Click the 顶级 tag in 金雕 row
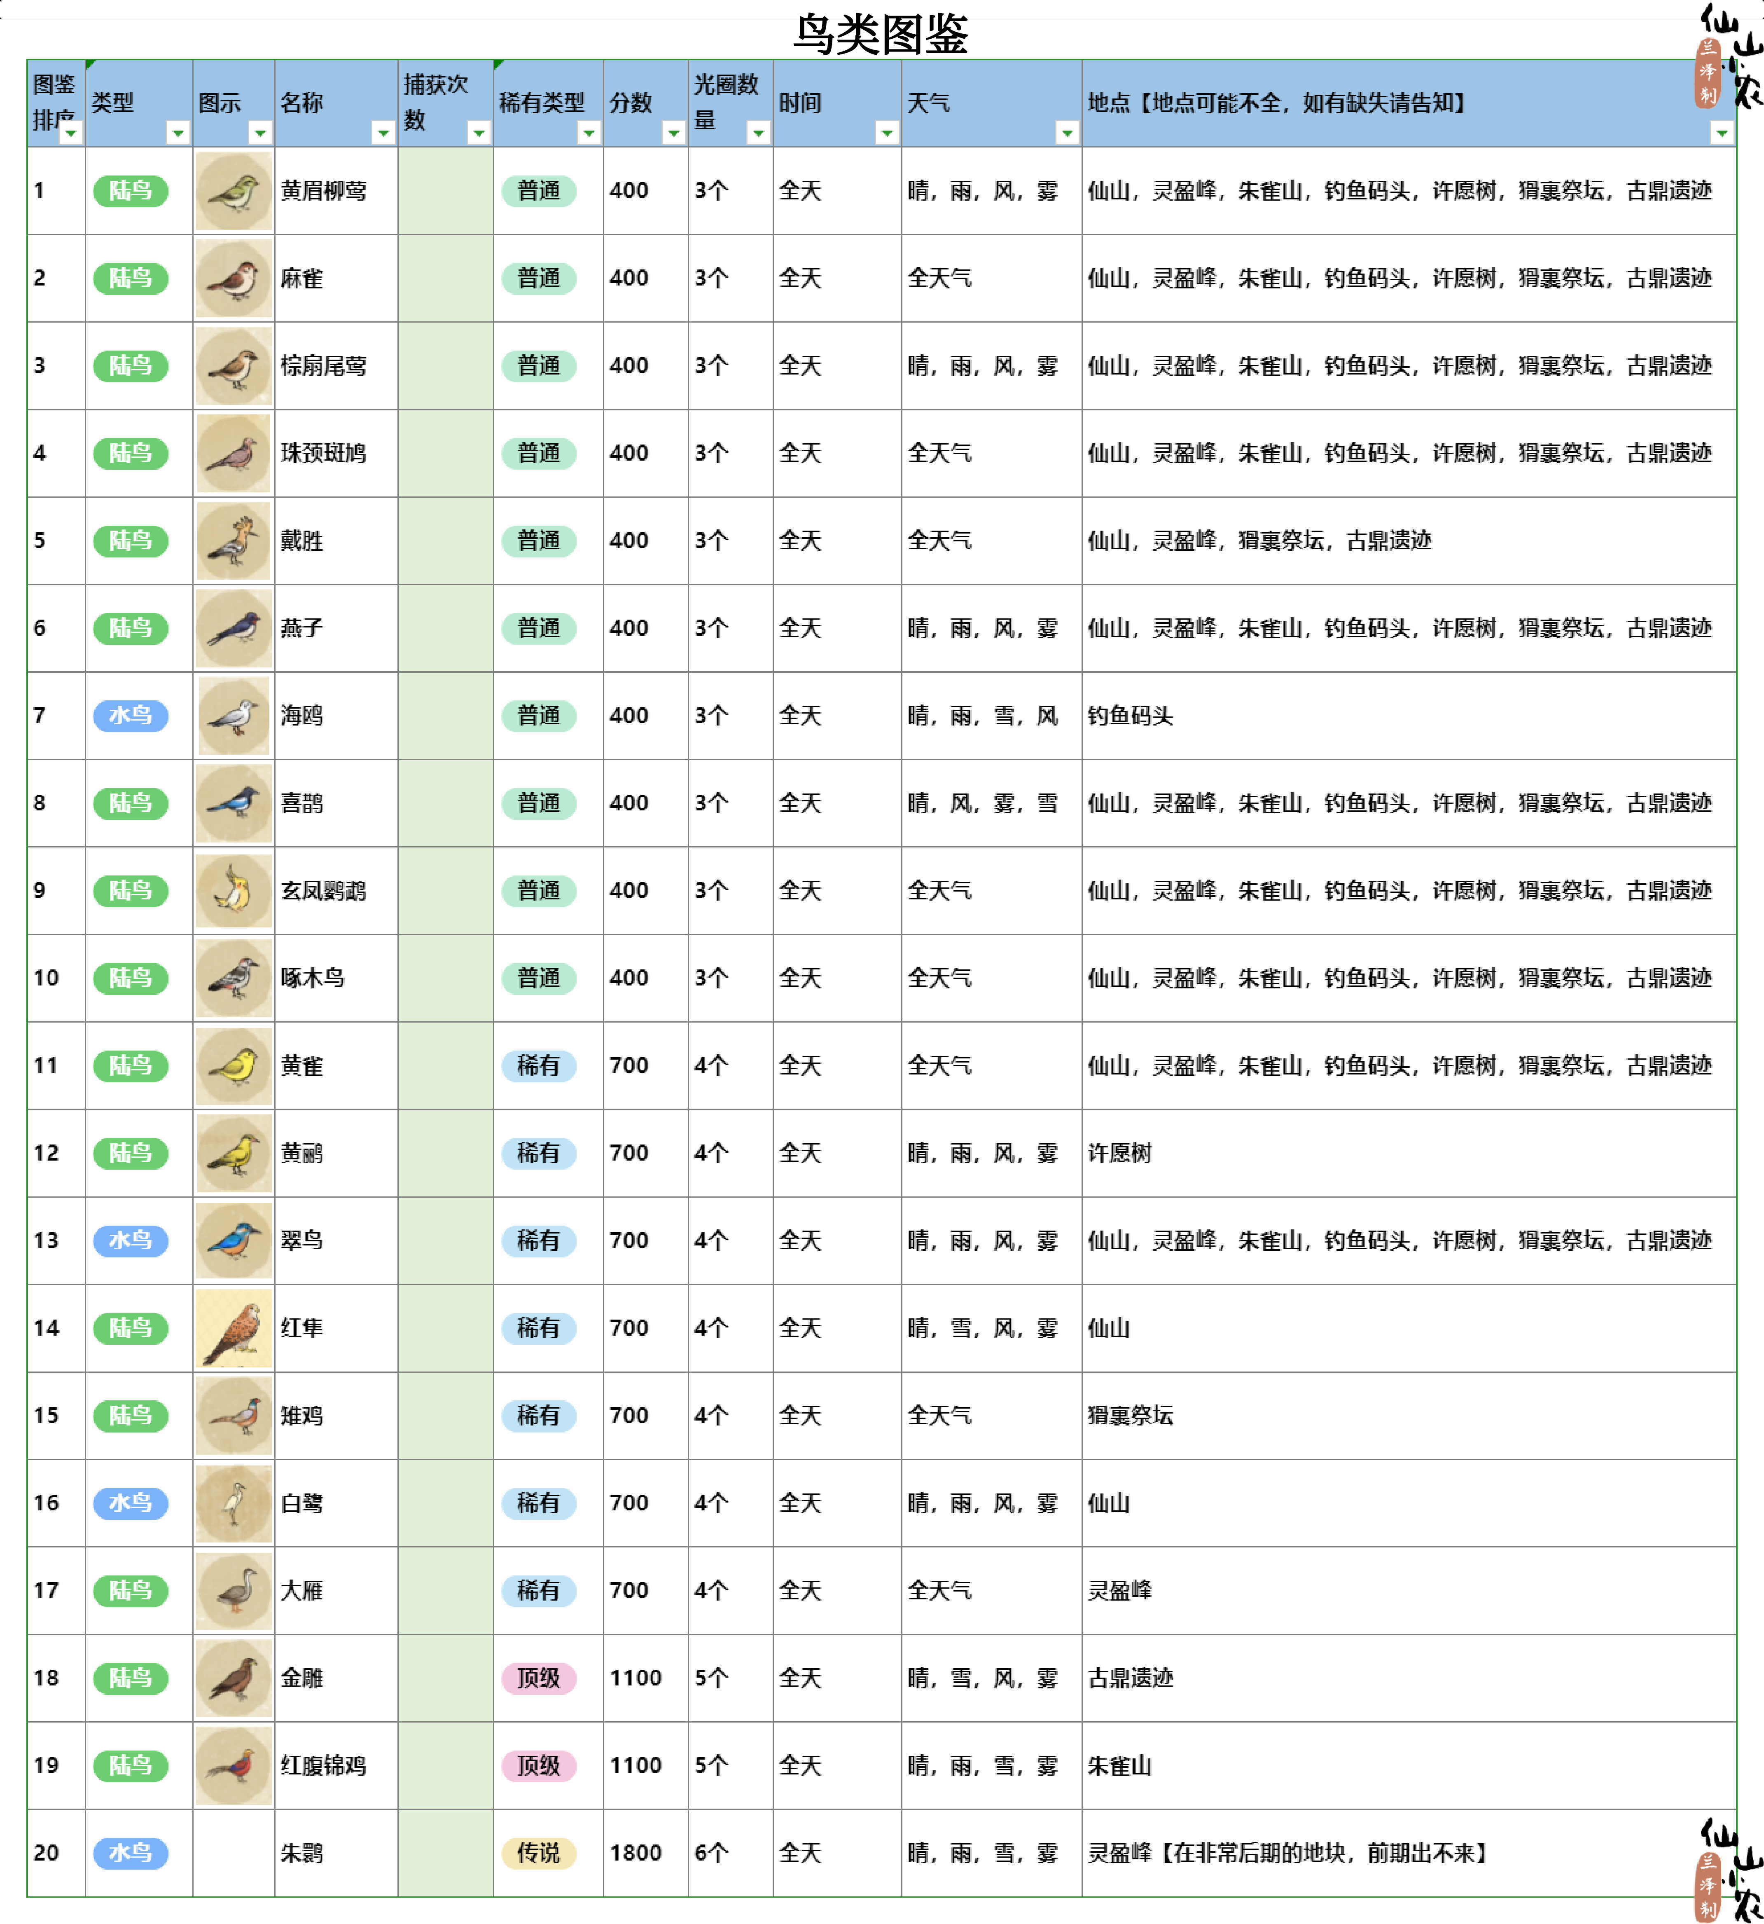This screenshot has height=1924, width=1764. pyautogui.click(x=538, y=1678)
